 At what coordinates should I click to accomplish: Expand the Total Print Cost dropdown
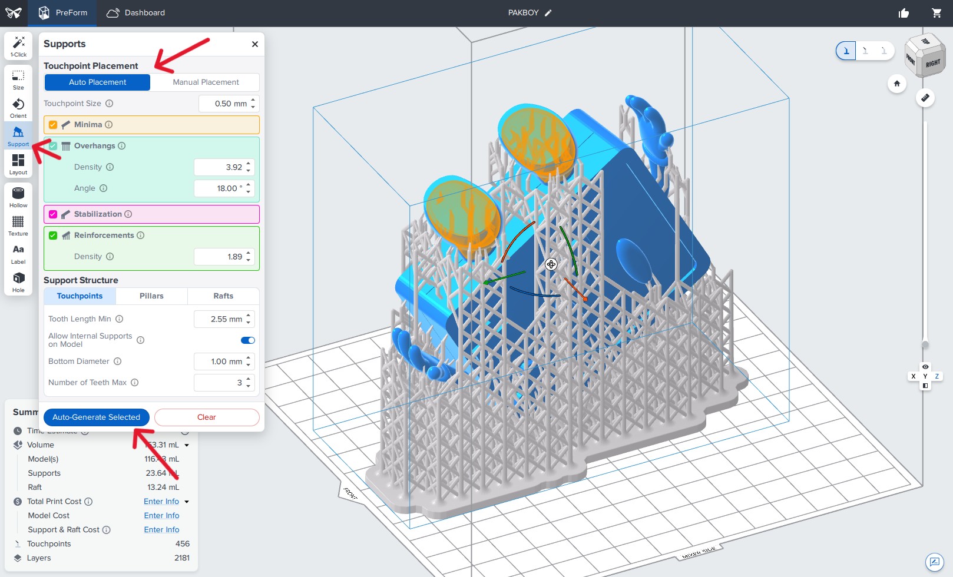tap(187, 502)
